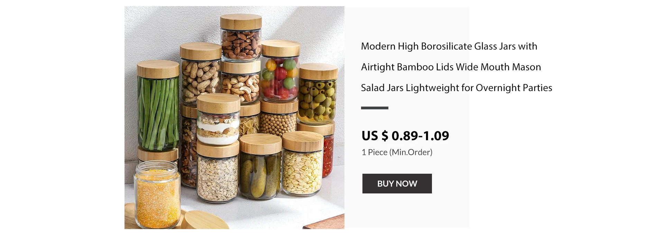Click the jar of cherry tomatoes
Image resolution: width=664 pixels, height=236 pixels.
coord(280,71)
